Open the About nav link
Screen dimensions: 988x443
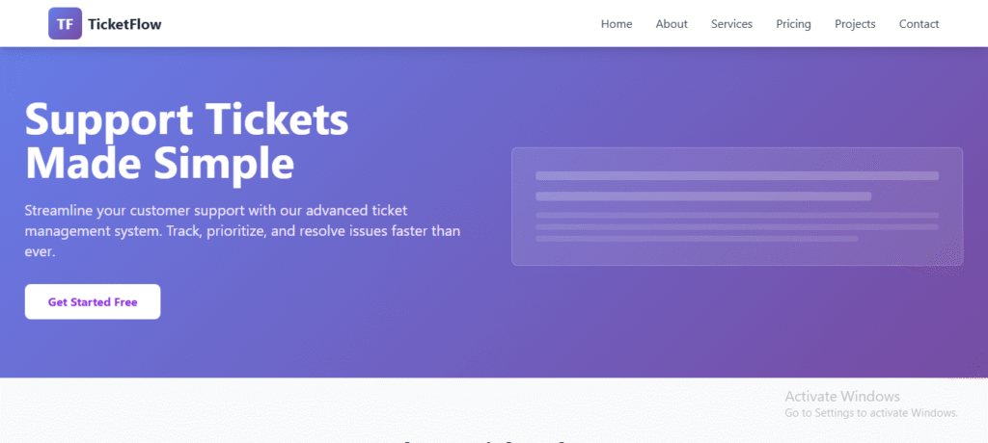point(672,24)
